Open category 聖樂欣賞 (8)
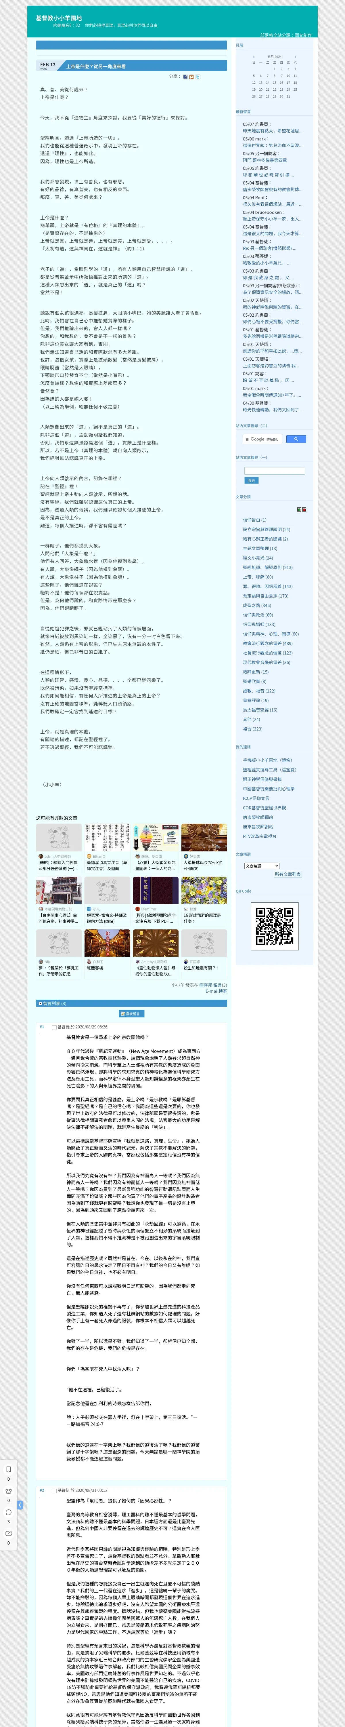345x1727 pixels. pyautogui.click(x=254, y=681)
